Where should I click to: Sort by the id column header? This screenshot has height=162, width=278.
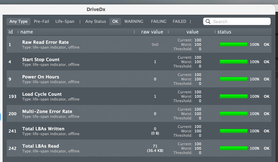pyautogui.click(x=11, y=32)
